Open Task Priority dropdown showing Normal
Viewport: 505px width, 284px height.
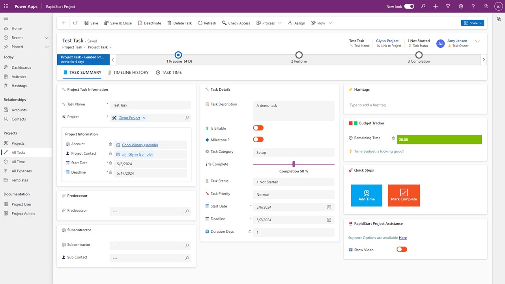[294, 194]
